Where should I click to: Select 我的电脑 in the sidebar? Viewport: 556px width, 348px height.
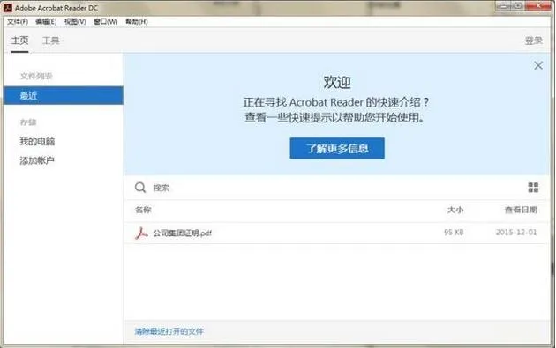[x=37, y=142]
